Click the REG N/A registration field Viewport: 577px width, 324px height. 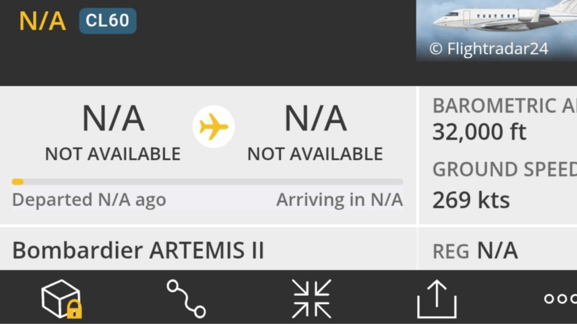click(475, 251)
